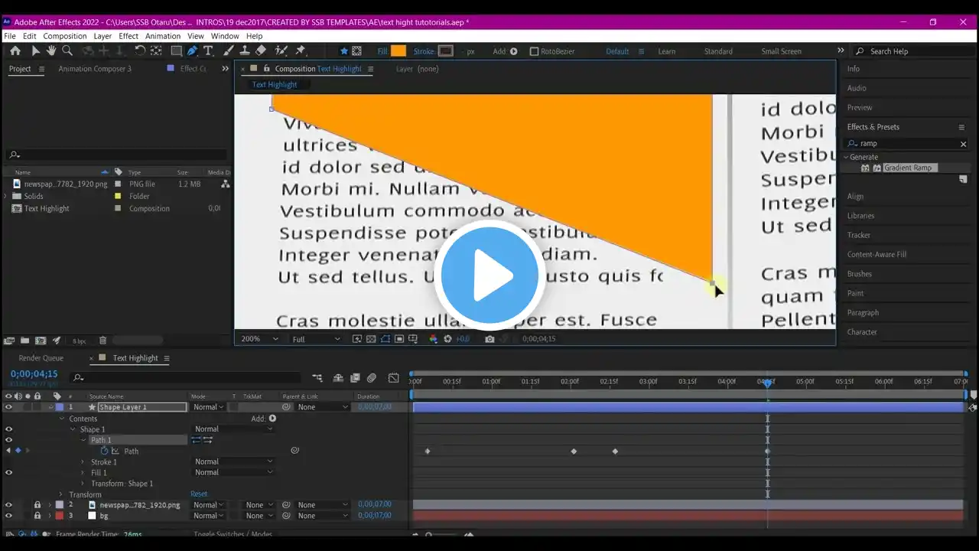The height and width of the screenshot is (551, 979).
Task: Select the Brush tool
Action: (229, 51)
